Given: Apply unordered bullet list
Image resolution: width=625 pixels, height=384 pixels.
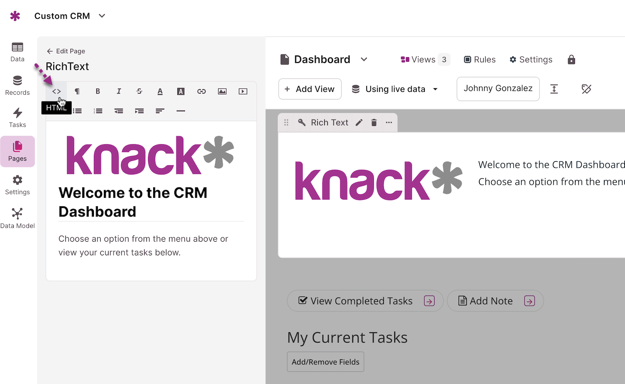Looking at the screenshot, I should (78, 111).
